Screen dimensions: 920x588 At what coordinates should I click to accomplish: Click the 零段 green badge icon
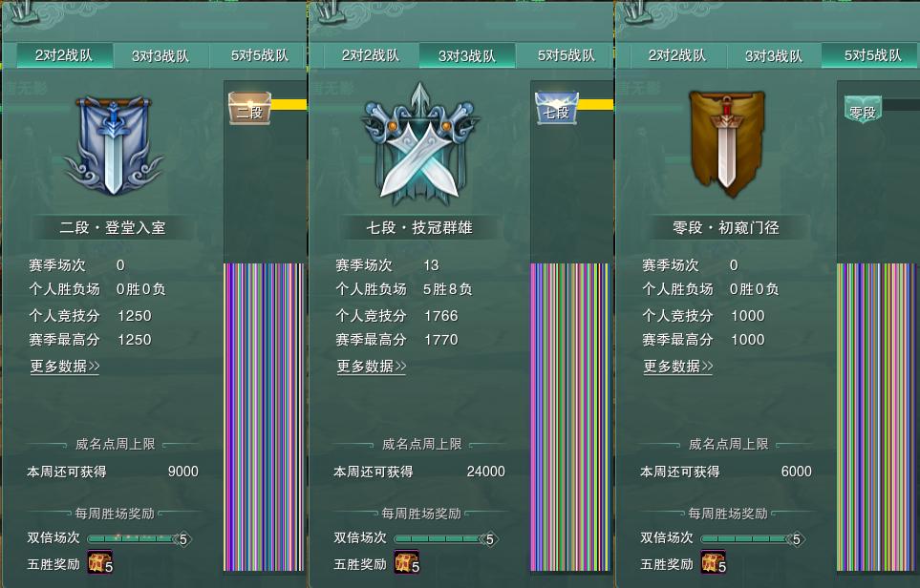[863, 110]
